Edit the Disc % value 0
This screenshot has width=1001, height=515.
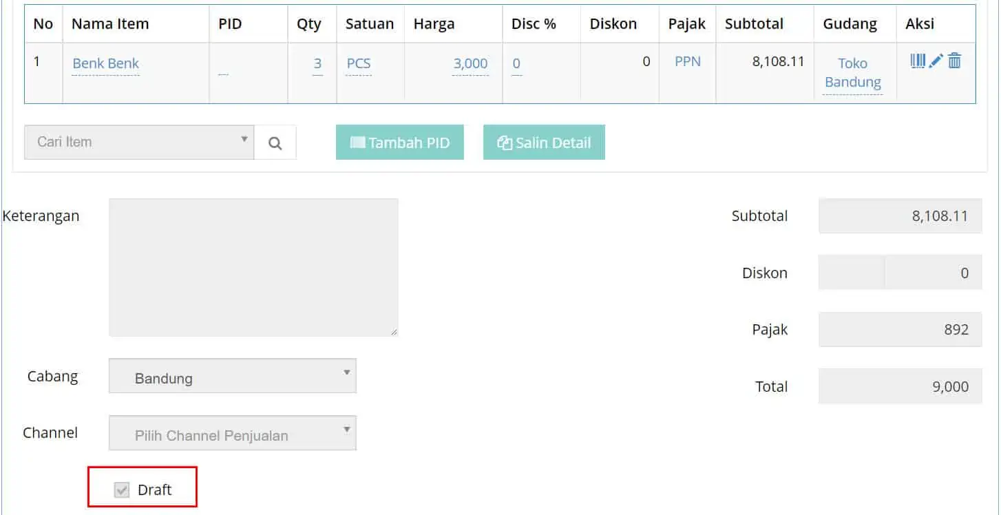(516, 63)
